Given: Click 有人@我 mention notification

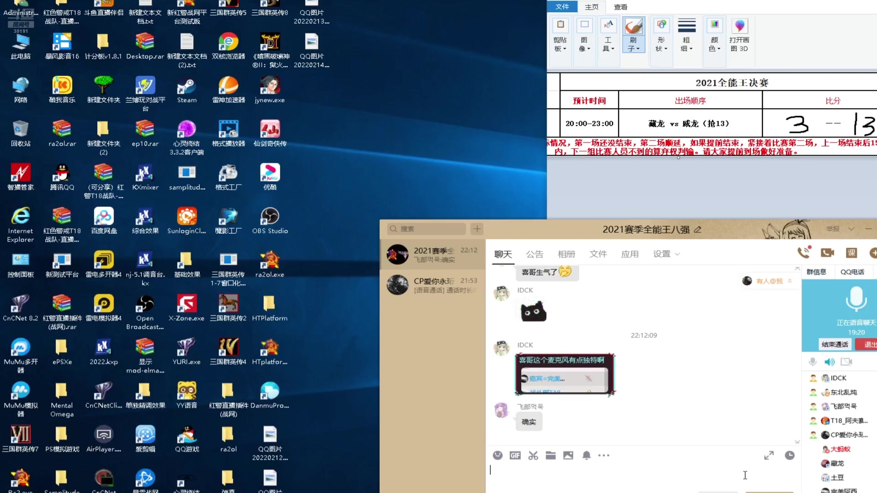Looking at the screenshot, I should pos(769,281).
